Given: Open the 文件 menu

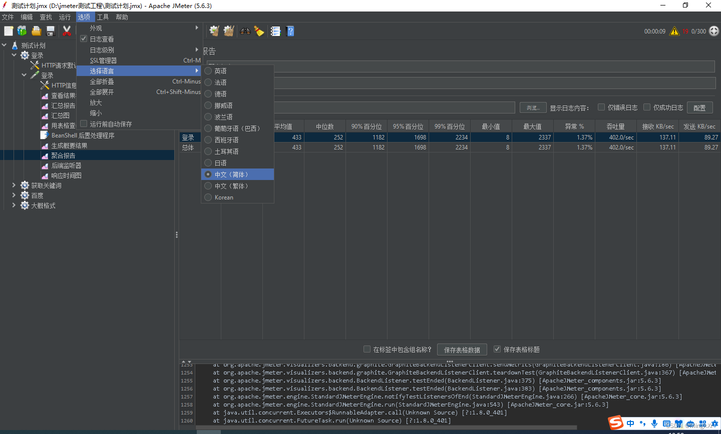Looking at the screenshot, I should [x=8, y=17].
